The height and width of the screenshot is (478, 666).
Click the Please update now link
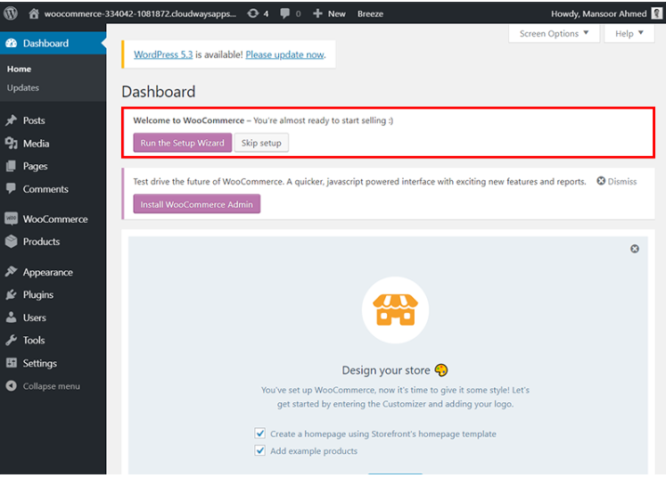point(284,54)
